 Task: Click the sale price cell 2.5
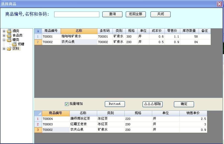click(193, 119)
